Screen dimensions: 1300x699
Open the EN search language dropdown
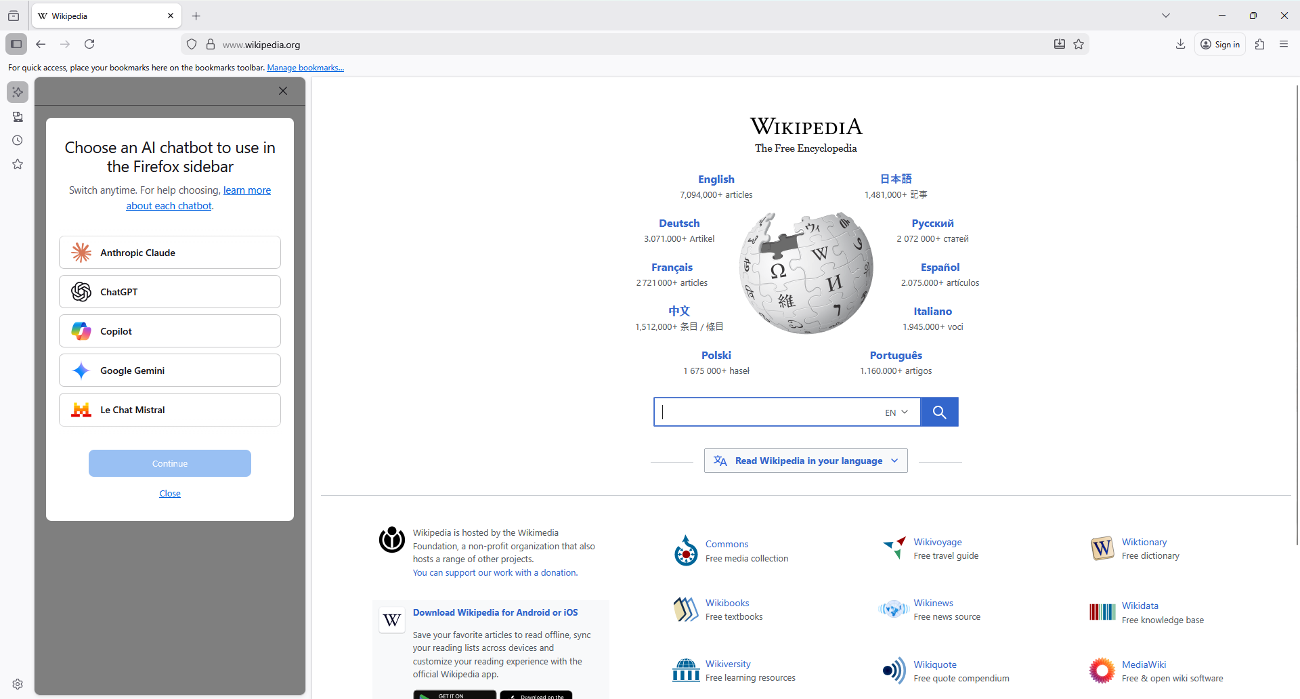(896, 412)
